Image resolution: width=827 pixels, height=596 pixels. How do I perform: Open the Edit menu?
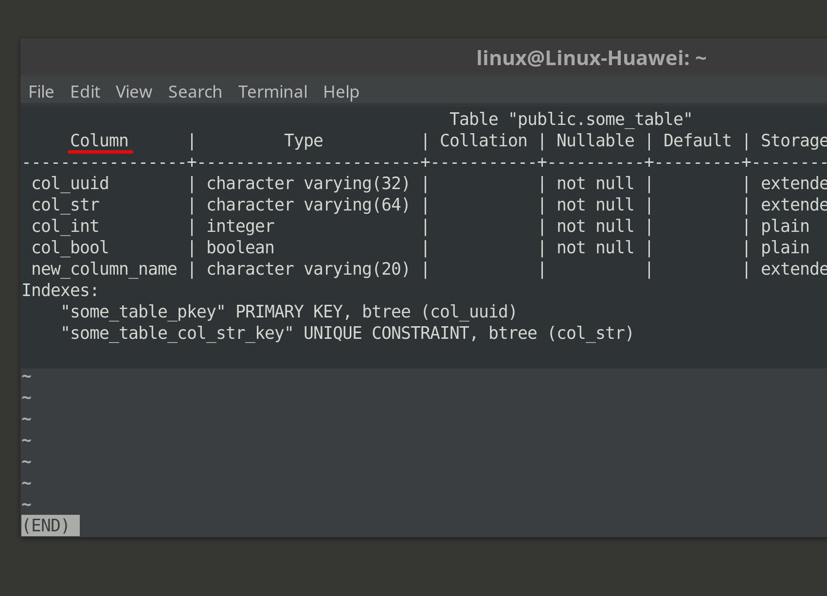pos(85,92)
